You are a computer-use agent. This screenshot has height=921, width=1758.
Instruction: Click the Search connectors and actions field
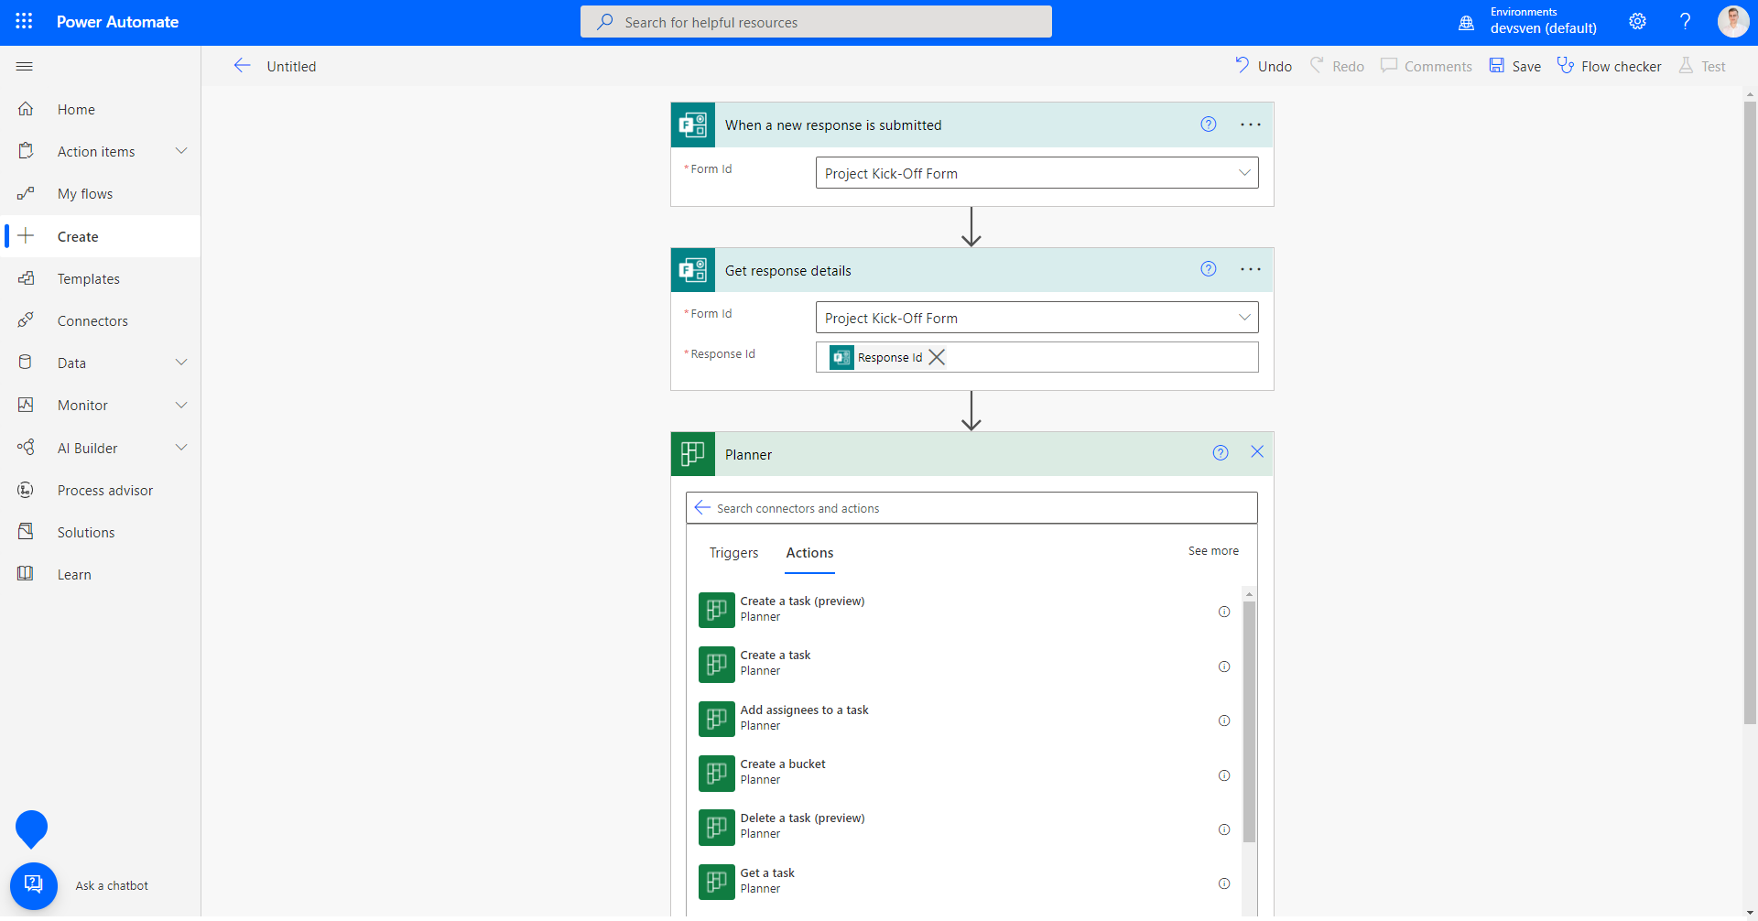[x=971, y=508]
